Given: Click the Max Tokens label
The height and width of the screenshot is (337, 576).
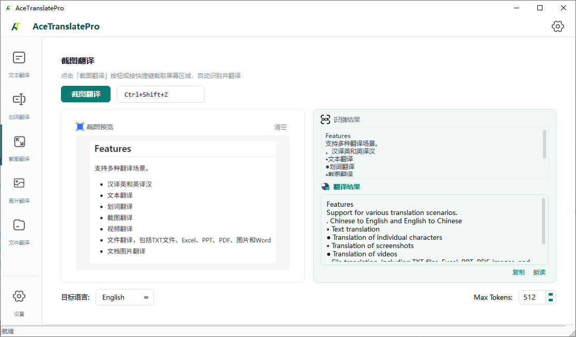Looking at the screenshot, I should [493, 297].
